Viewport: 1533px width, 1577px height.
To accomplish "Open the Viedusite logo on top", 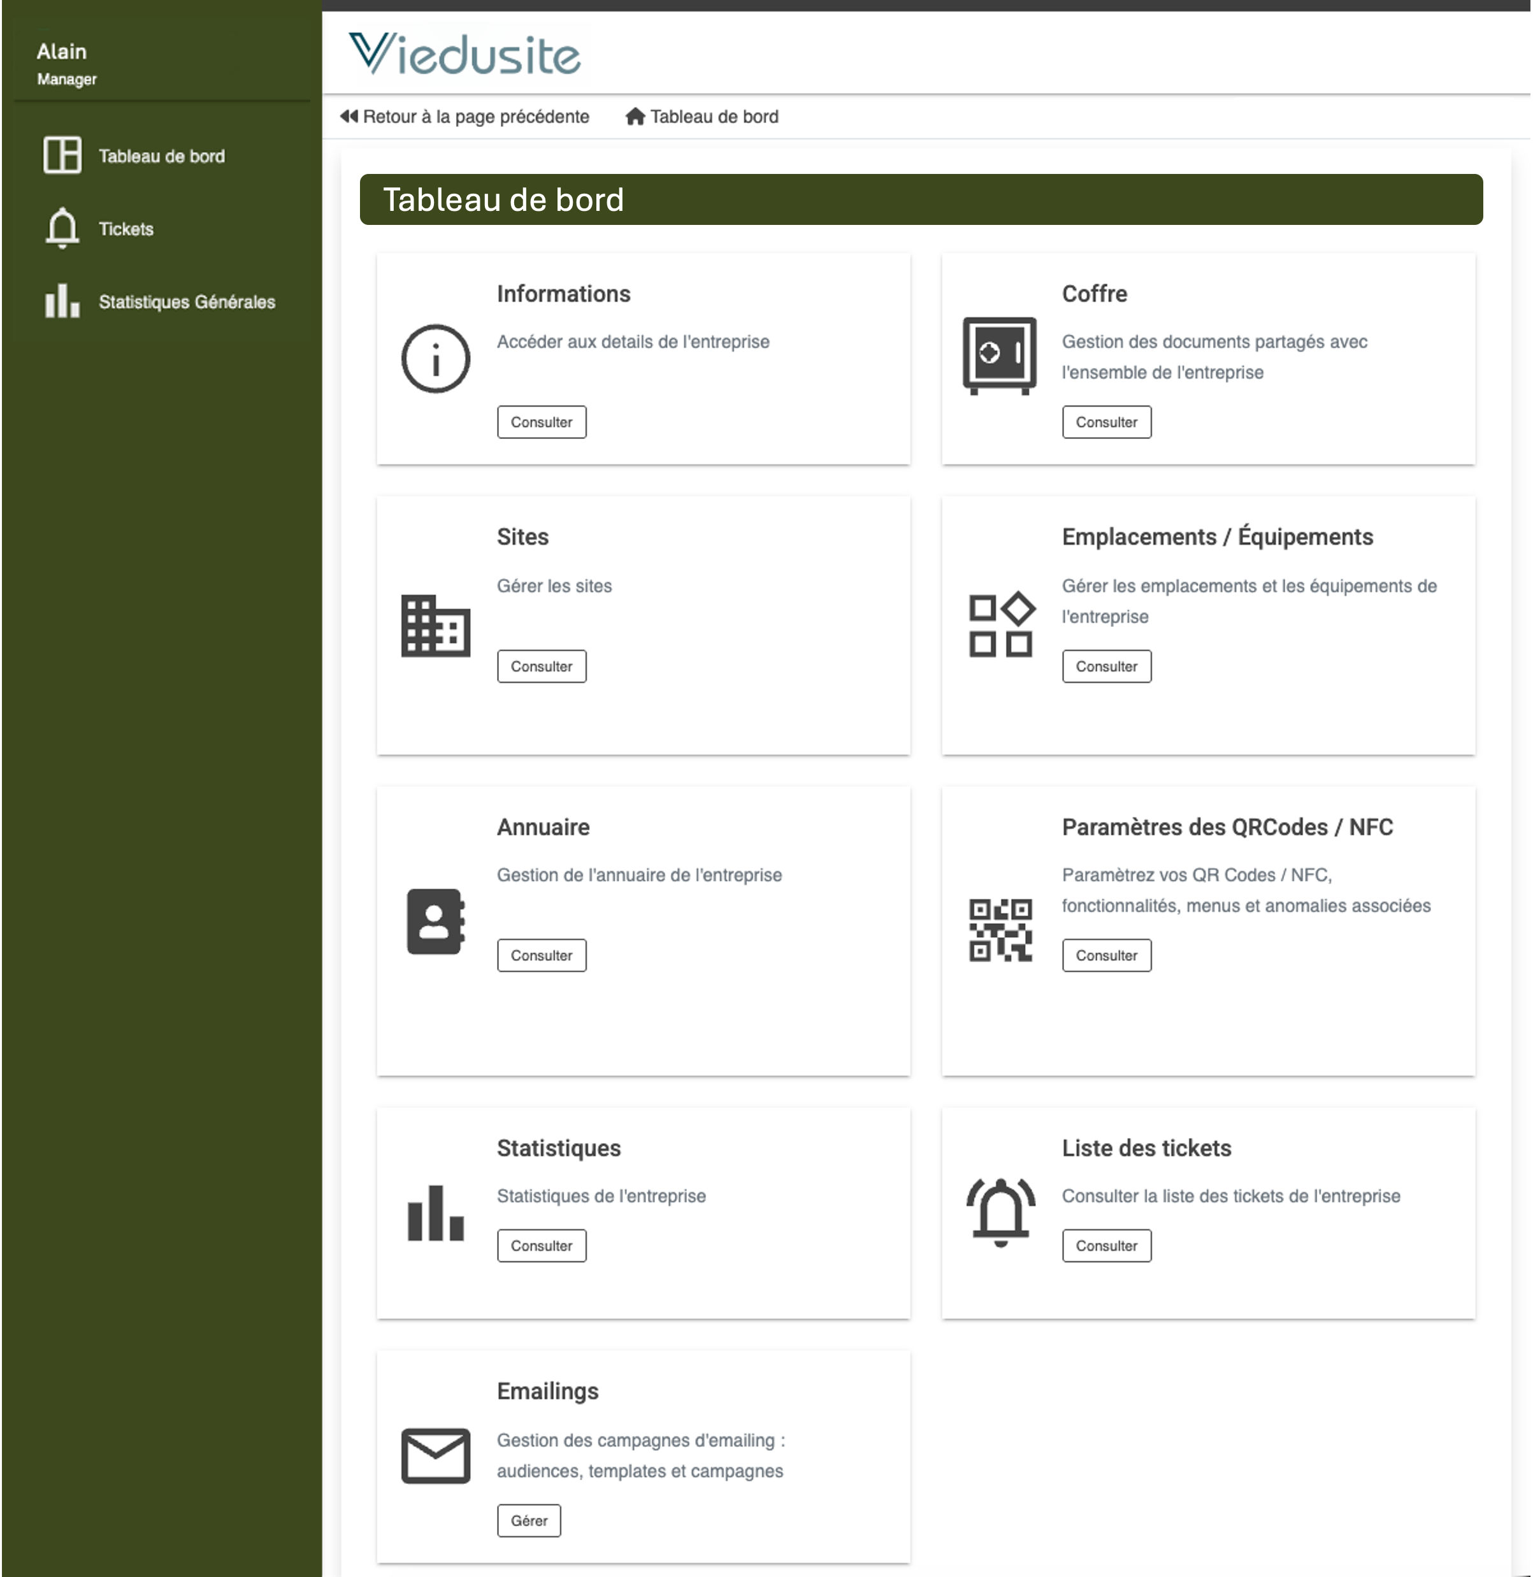I will (x=465, y=53).
